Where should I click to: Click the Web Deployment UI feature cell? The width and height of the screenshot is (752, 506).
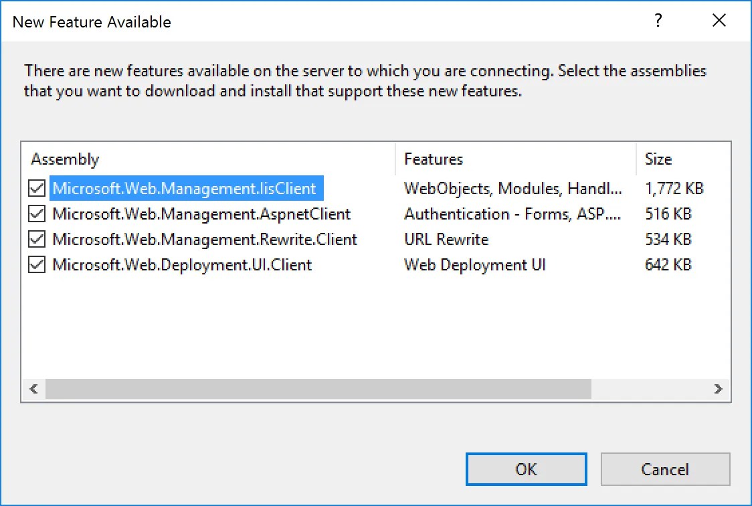pos(475,265)
